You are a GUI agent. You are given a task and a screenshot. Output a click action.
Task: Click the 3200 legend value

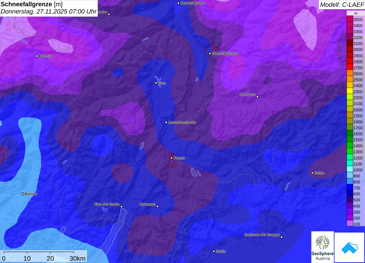358,38
